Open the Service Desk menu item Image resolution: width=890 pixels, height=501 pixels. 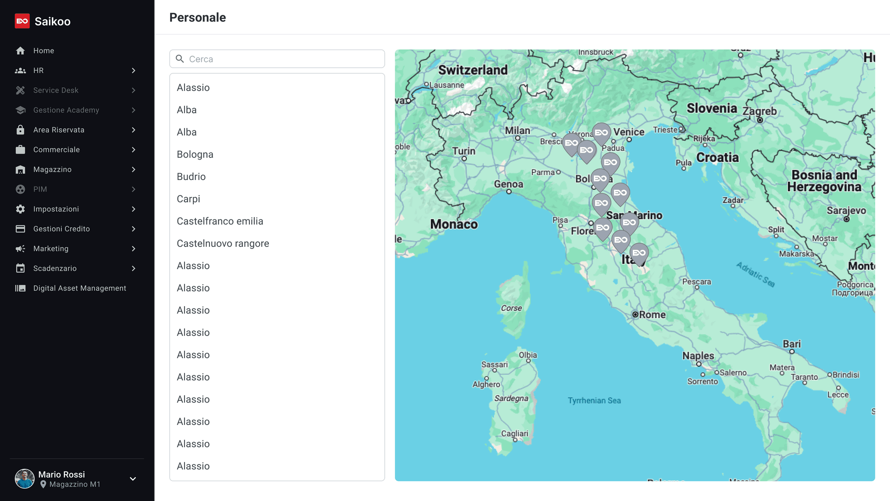click(x=56, y=90)
